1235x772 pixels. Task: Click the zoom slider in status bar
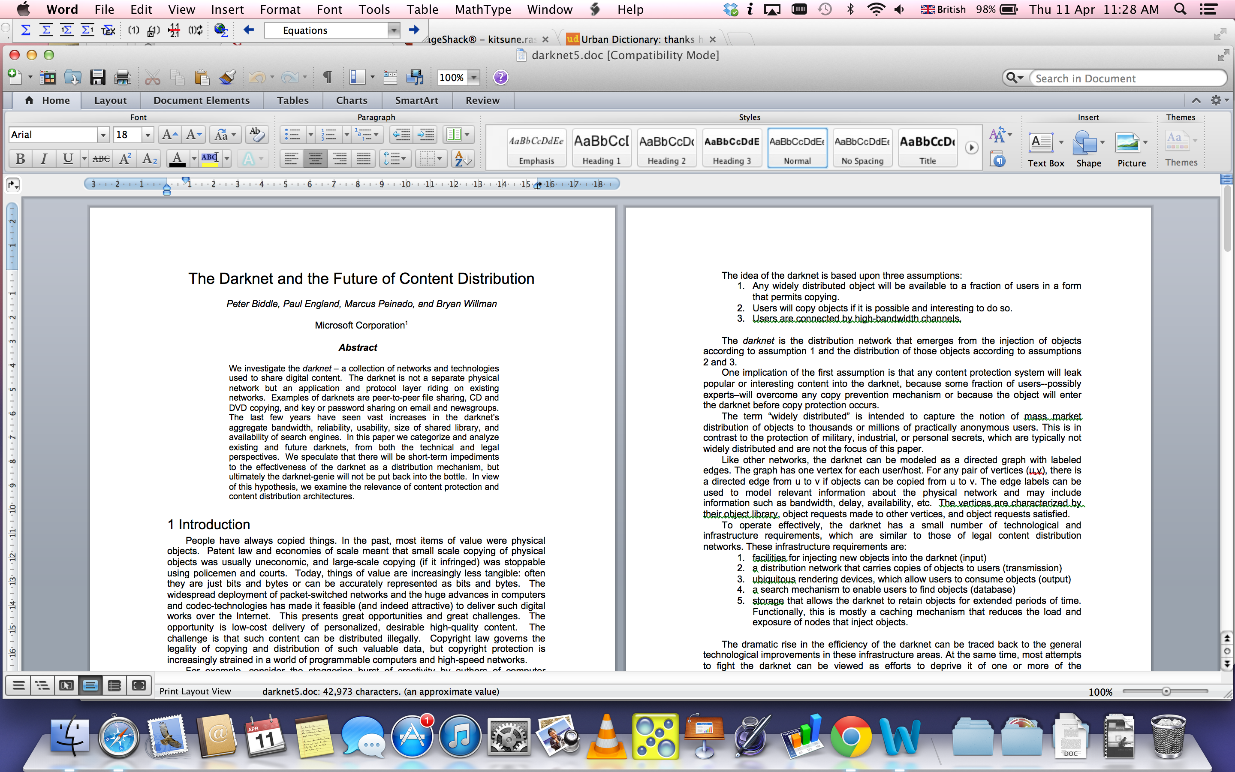1166,691
